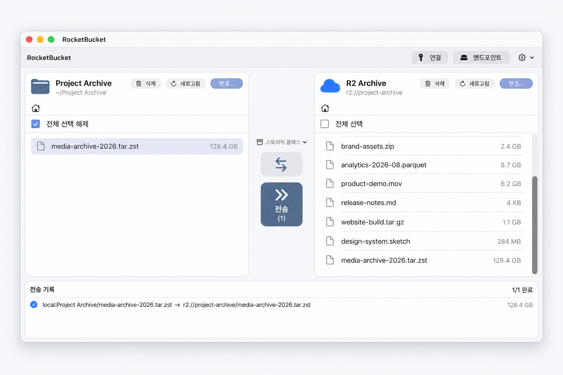The width and height of the screenshot is (563, 375).
Task: Click 변경... for the Project Archive pane
Action: [x=227, y=83]
